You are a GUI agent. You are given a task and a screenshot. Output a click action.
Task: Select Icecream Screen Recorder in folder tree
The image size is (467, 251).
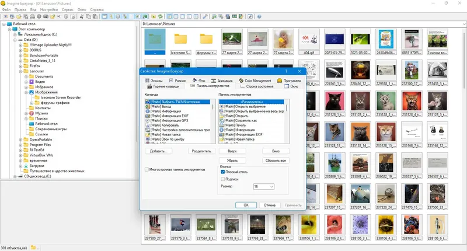point(61,97)
